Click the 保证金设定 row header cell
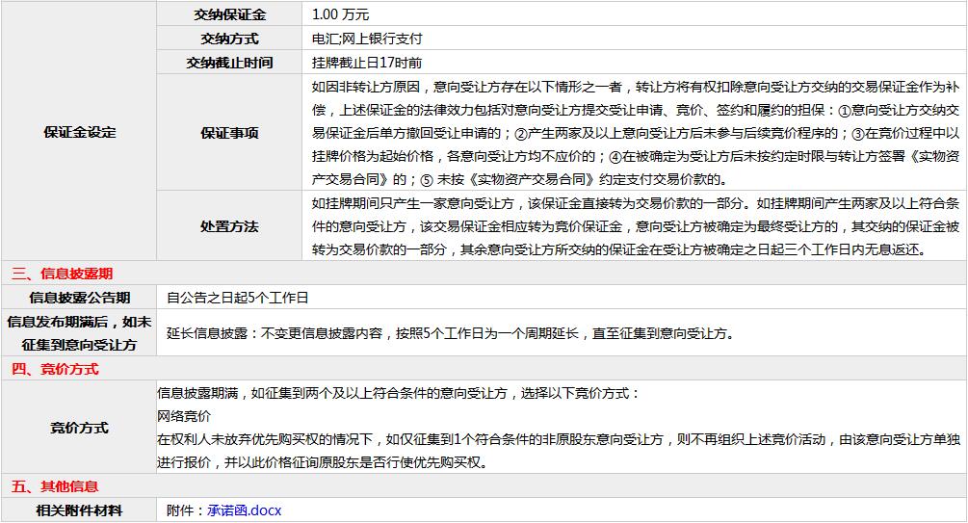Viewport: 968px width, 523px height. tap(79, 133)
